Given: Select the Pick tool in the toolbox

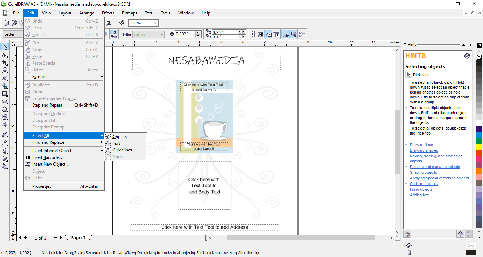Looking at the screenshot, I should (5, 47).
